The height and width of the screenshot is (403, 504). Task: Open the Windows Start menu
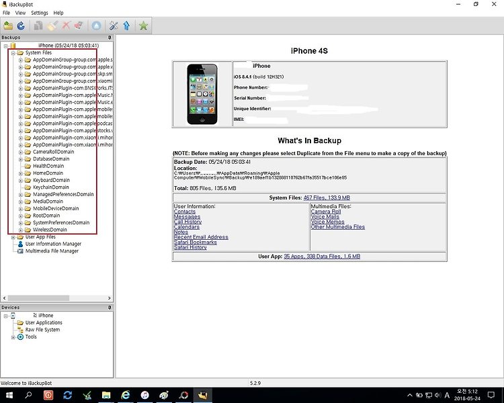(9, 395)
